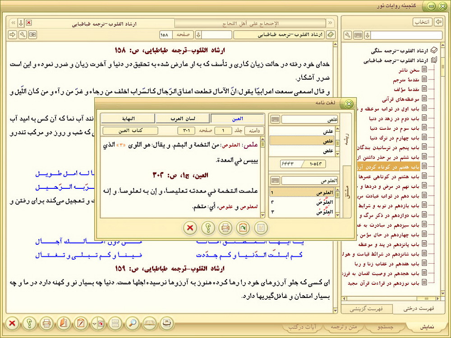
Task: Click the red picture icon in bottom toolbar
Action: pos(101,324)
